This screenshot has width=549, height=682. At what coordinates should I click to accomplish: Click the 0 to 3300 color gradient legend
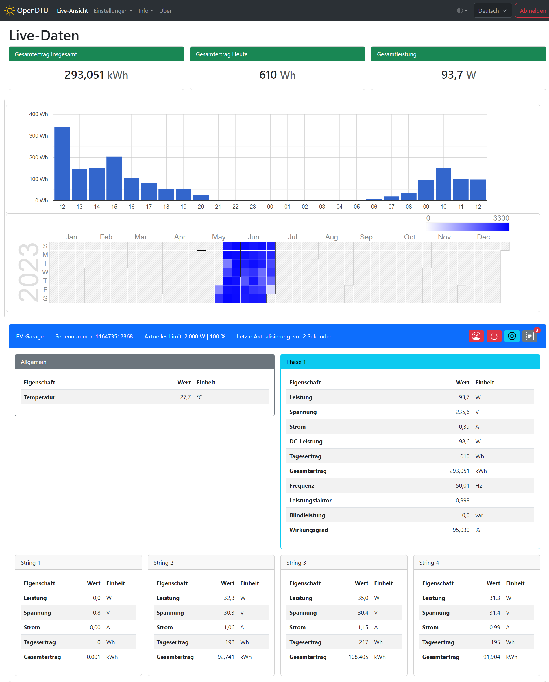pos(467,227)
